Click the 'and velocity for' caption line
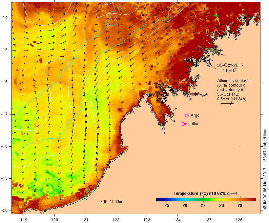The image size is (269, 223). [x=231, y=90]
